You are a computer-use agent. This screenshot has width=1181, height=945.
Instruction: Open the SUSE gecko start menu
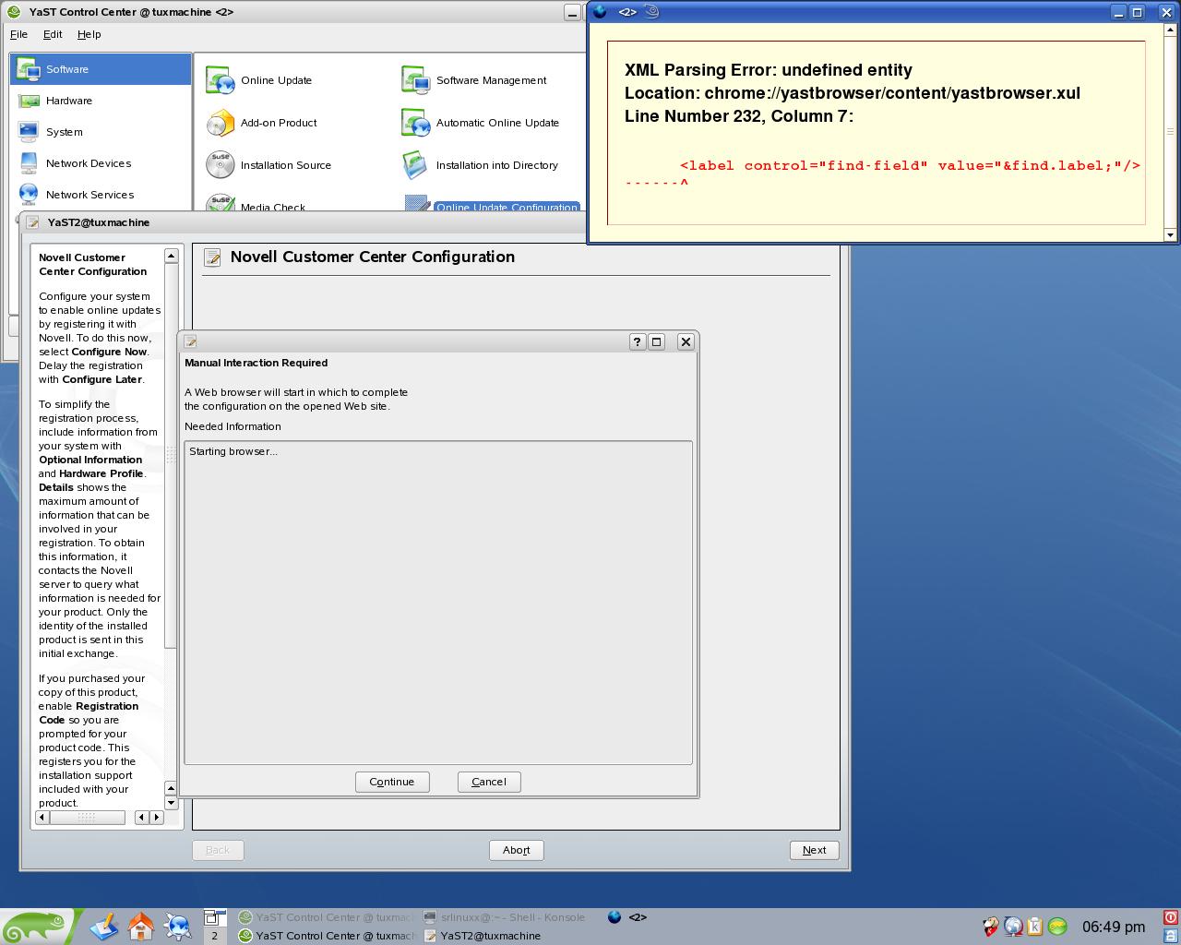[x=37, y=927]
